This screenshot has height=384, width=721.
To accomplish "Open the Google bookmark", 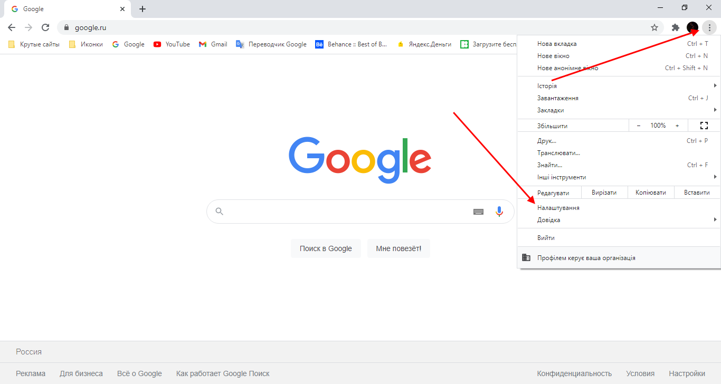I will click(x=128, y=44).
